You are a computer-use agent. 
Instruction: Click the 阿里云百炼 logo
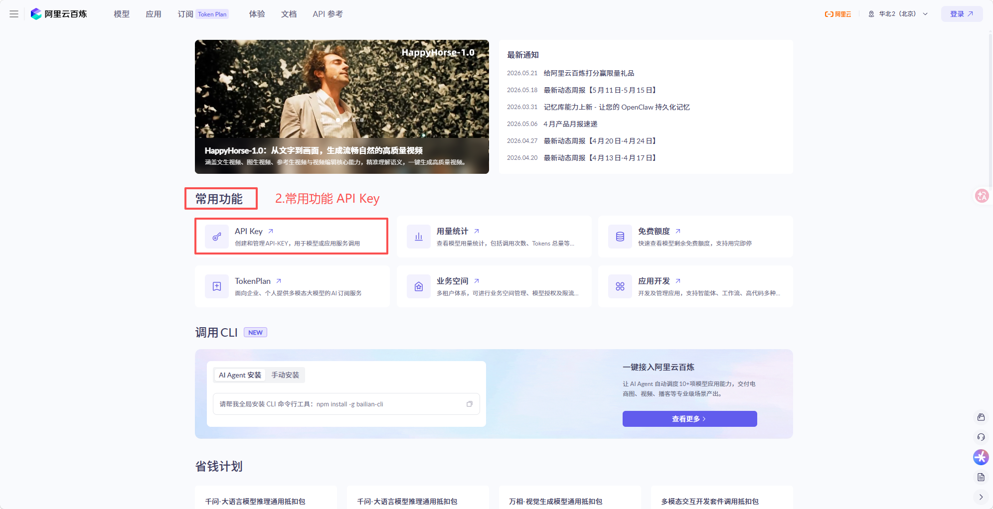59,14
